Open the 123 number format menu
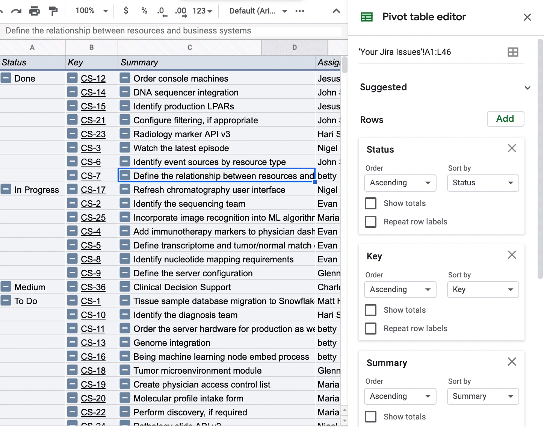 [202, 11]
